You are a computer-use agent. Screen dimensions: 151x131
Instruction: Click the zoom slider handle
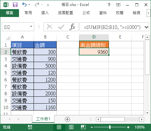(110, 127)
